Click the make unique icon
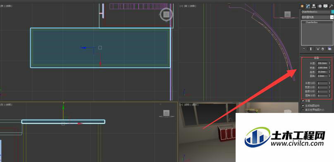The width and height of the screenshot is (334, 162). pyautogui.click(x=318, y=49)
